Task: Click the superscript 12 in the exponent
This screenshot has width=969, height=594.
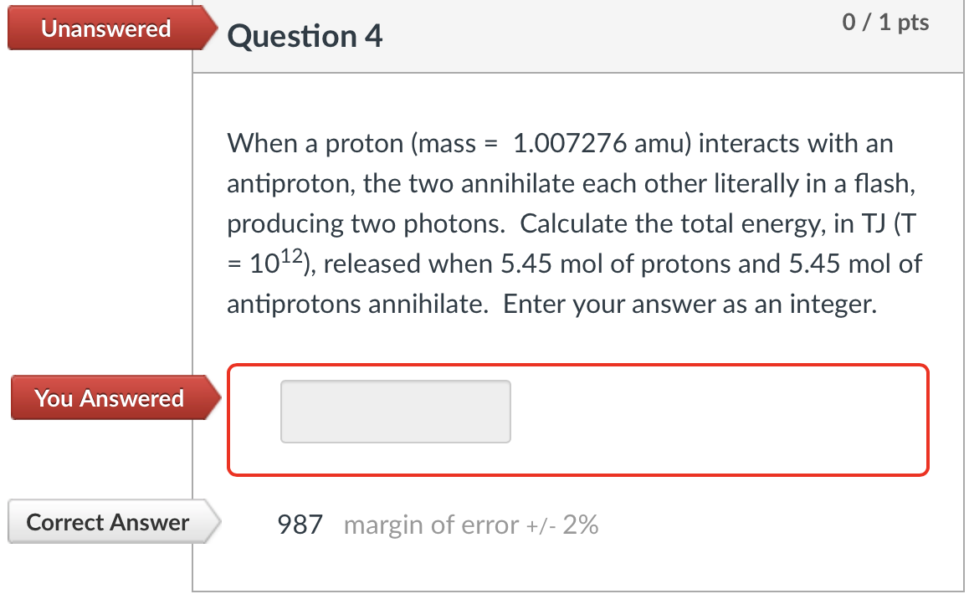Action: coord(291,253)
